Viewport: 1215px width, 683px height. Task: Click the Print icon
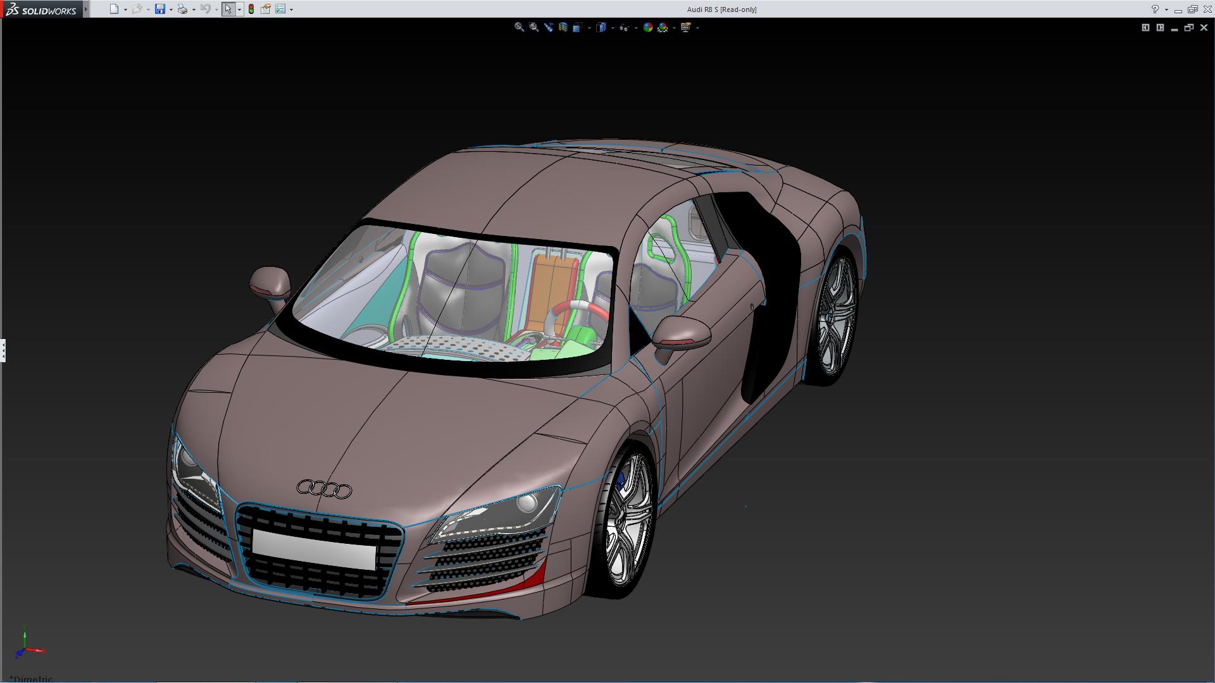(182, 9)
